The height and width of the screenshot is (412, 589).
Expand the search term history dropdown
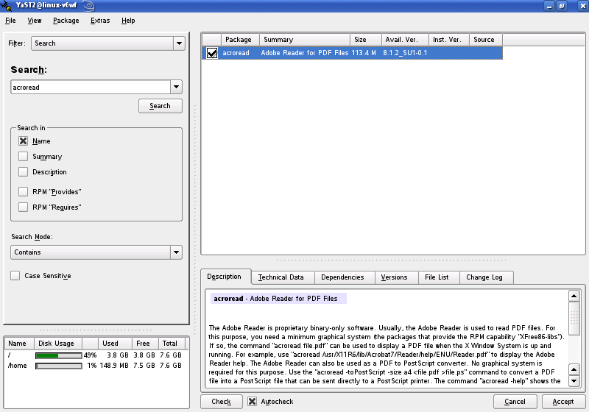(x=176, y=87)
